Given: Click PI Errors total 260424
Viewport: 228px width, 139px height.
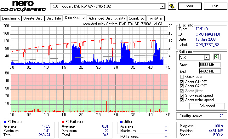Looking at the screenshot, I should point(44,135).
